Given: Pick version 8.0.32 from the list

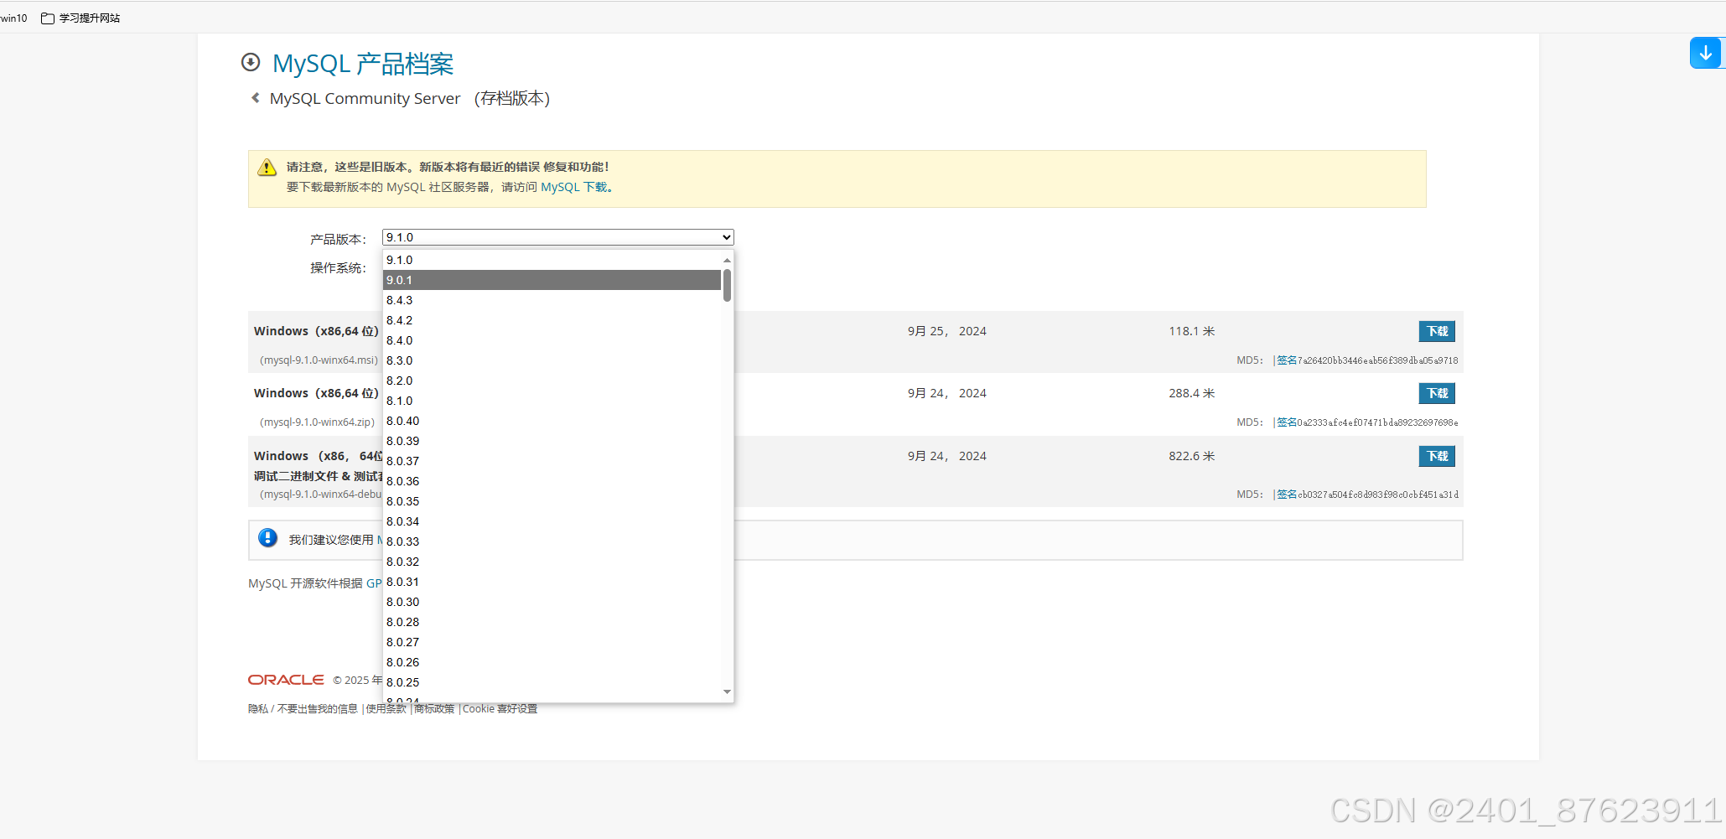Looking at the screenshot, I should tap(552, 562).
